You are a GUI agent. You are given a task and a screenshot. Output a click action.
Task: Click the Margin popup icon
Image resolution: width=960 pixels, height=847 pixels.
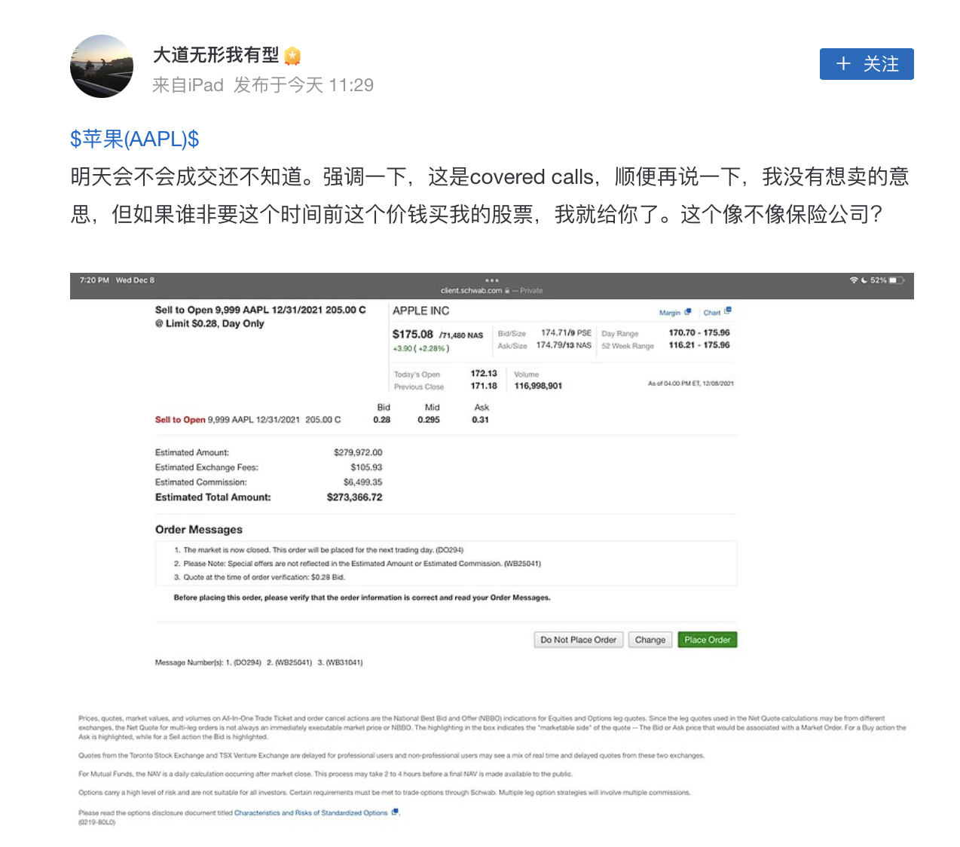pyautogui.click(x=687, y=311)
